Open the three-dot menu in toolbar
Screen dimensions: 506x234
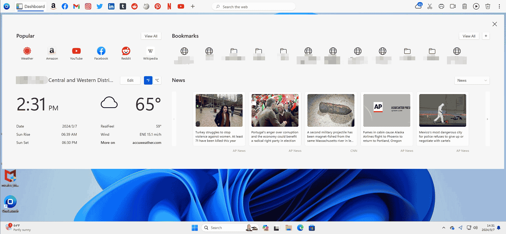coord(499,6)
